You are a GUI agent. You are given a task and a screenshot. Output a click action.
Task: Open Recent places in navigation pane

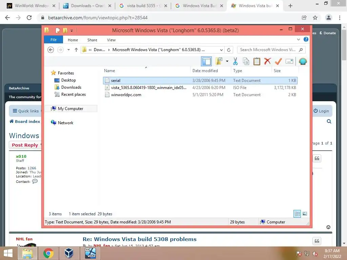click(x=73, y=94)
